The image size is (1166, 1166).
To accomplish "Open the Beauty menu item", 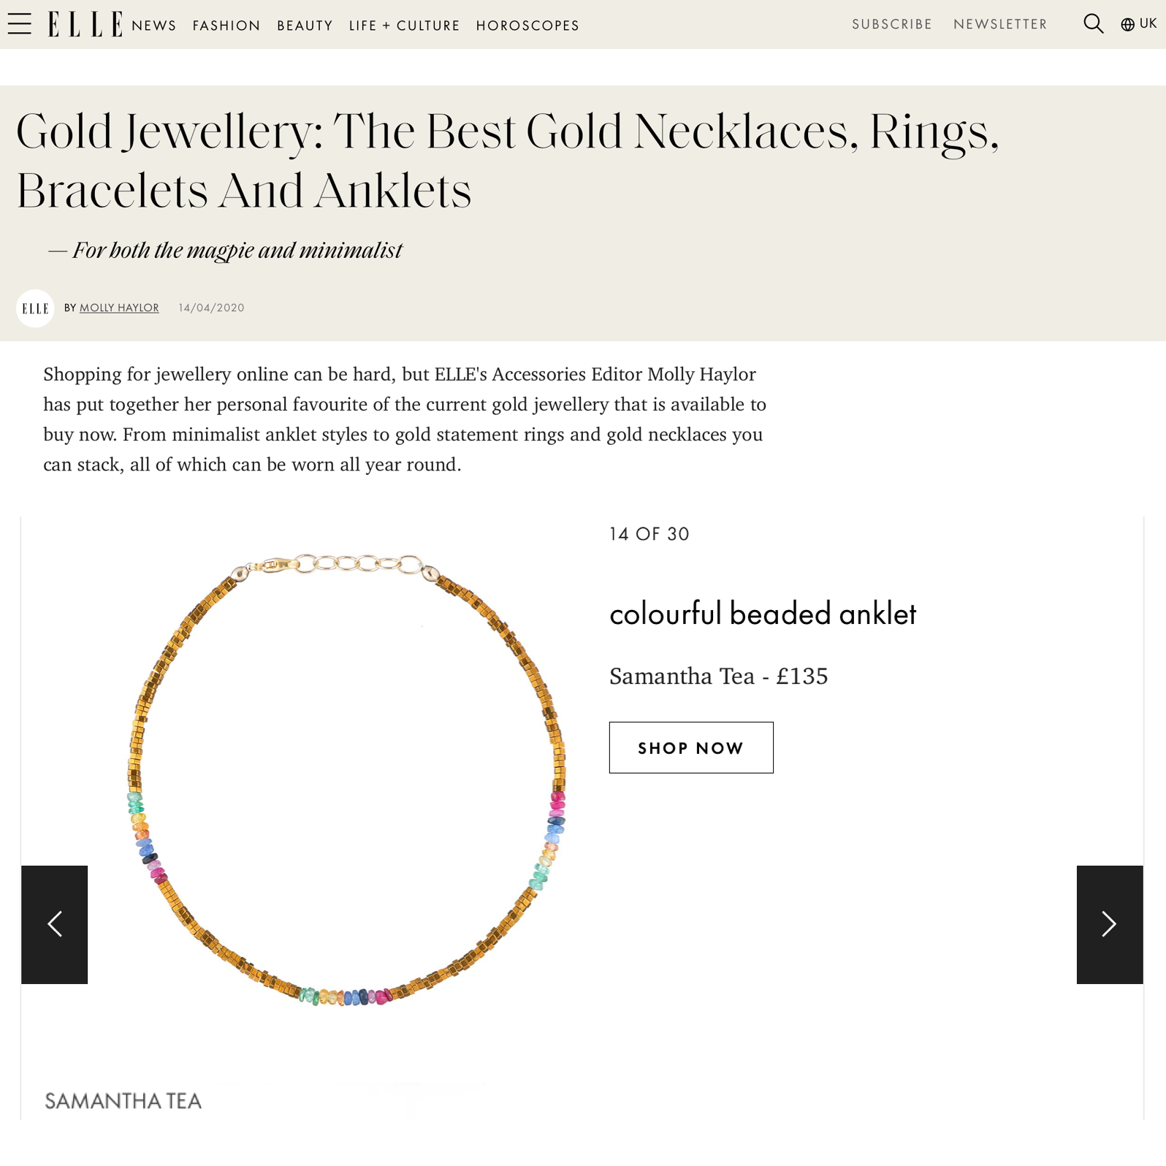I will click(x=305, y=26).
